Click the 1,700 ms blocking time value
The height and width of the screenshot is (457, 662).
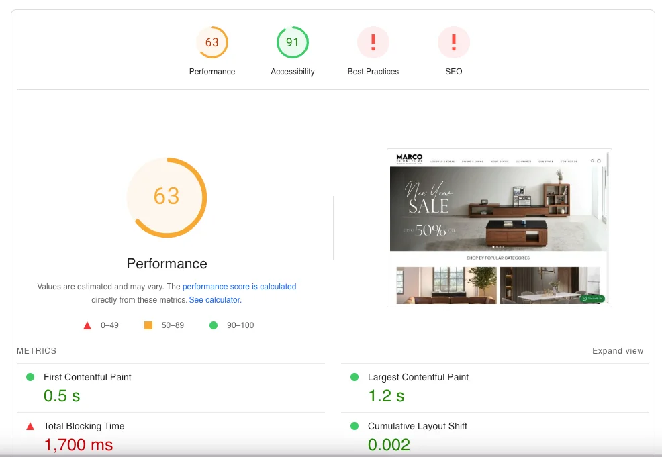79,445
